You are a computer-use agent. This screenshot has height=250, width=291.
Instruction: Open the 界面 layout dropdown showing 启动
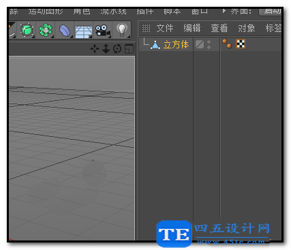pyautogui.click(x=271, y=11)
